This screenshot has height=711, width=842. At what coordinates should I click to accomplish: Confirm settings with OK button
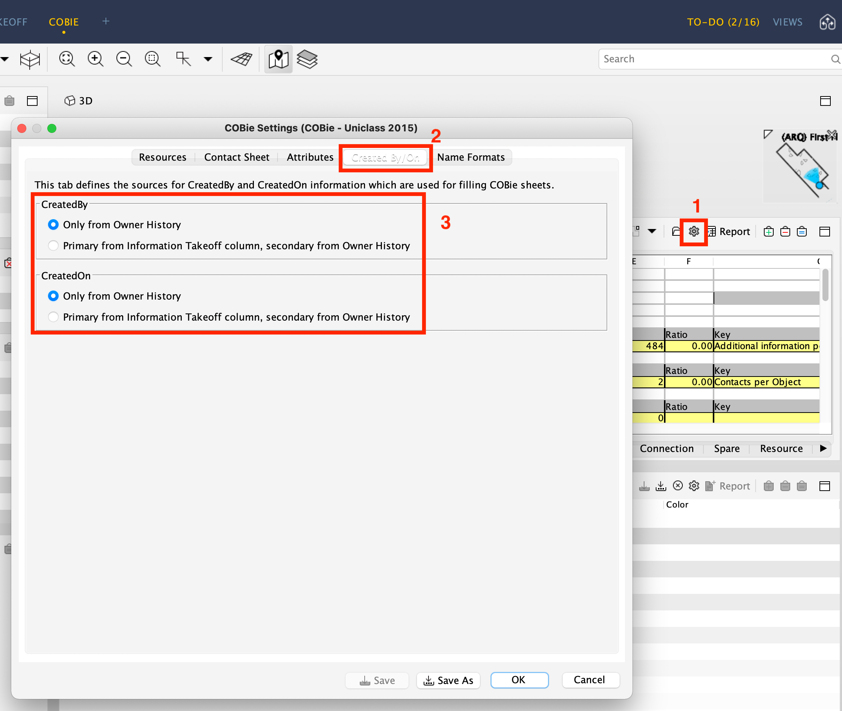[519, 680]
